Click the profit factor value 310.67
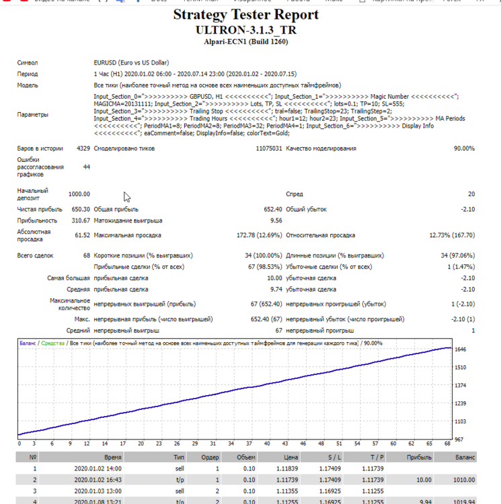501x504 pixels. (81, 220)
